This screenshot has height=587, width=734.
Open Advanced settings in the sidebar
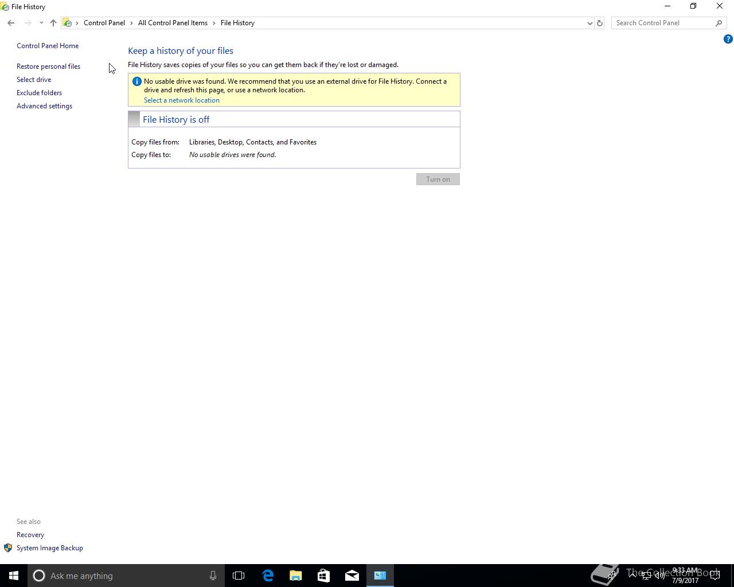click(44, 106)
